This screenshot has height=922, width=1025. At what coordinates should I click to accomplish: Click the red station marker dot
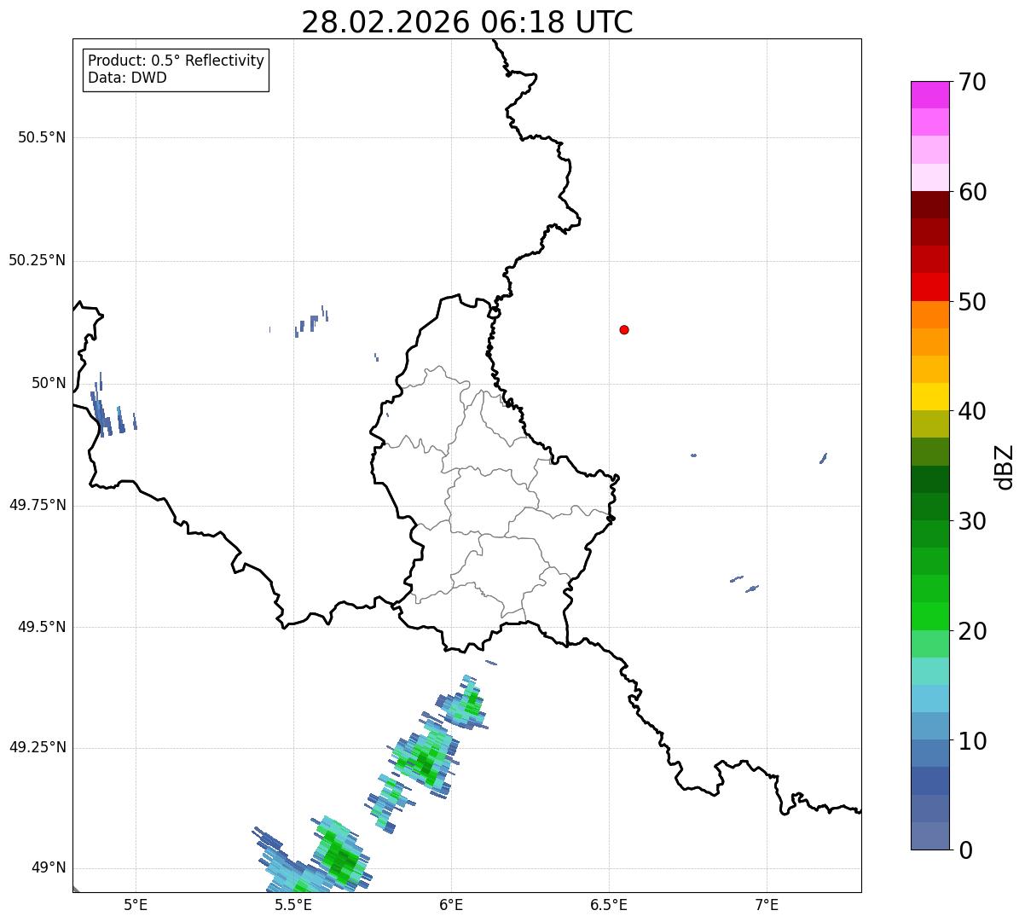(x=624, y=329)
